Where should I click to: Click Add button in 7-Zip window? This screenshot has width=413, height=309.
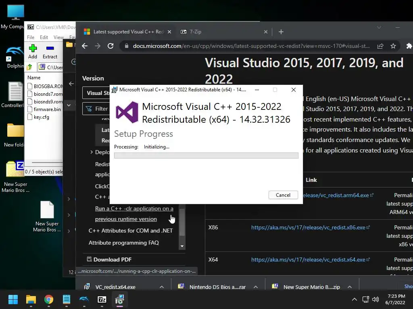(33, 52)
